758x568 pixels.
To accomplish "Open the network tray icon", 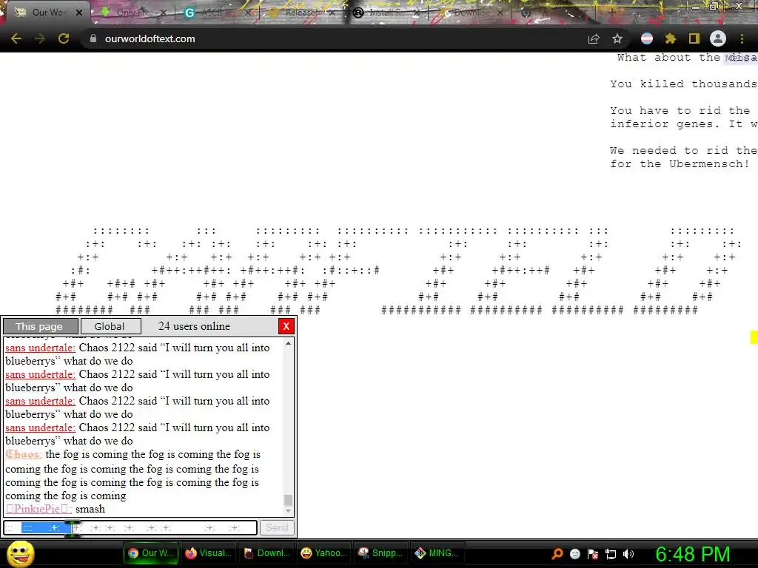I will (x=611, y=554).
